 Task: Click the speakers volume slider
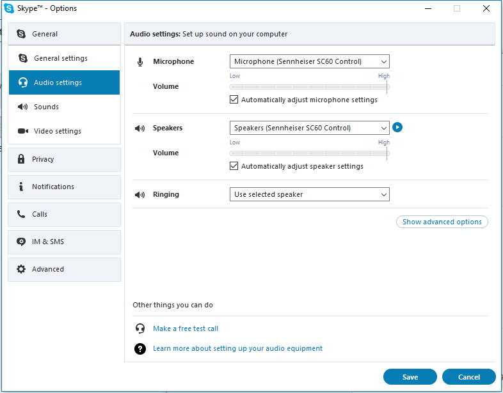click(310, 153)
